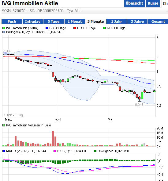Screen dimensions: 168x181
Task: Click the Mai axis label
Action: tap(110, 119)
